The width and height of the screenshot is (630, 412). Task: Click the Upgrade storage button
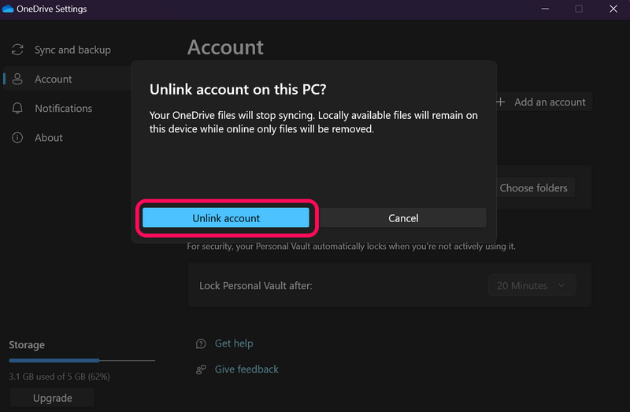coord(52,398)
